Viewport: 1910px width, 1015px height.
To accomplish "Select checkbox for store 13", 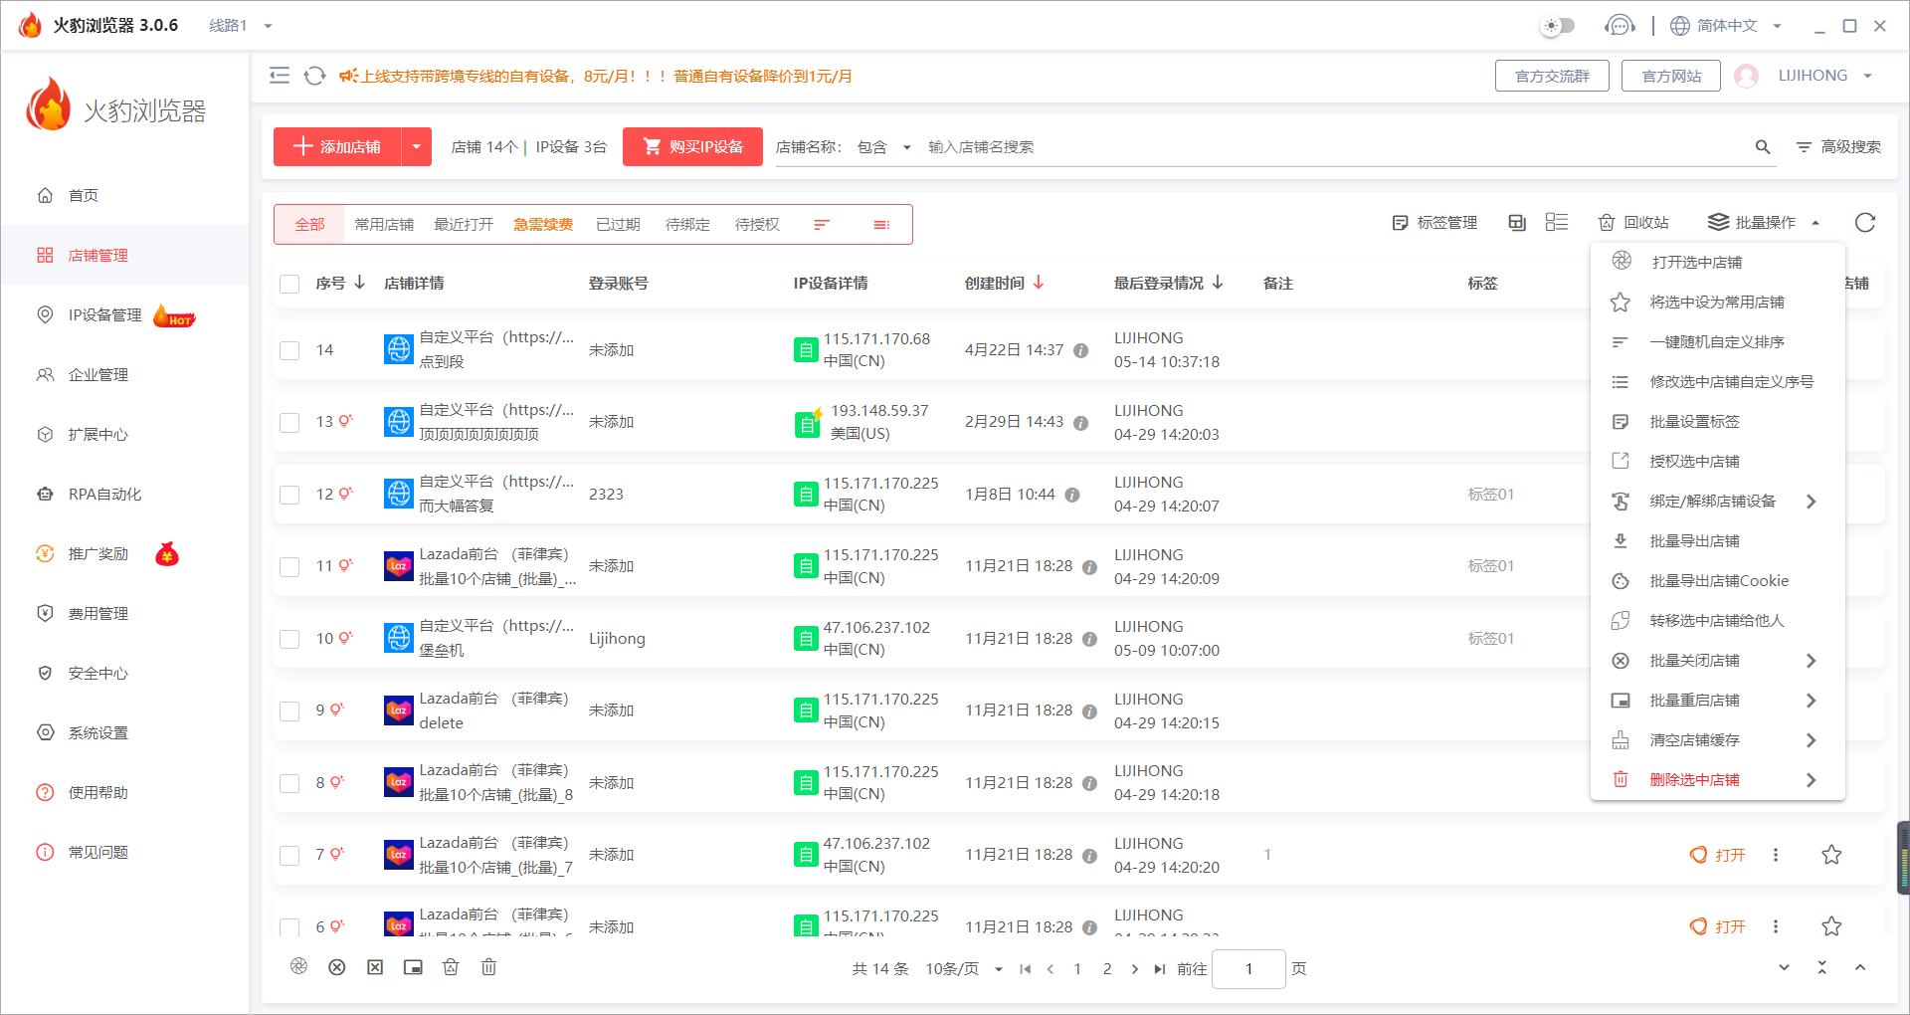I will pos(289,422).
